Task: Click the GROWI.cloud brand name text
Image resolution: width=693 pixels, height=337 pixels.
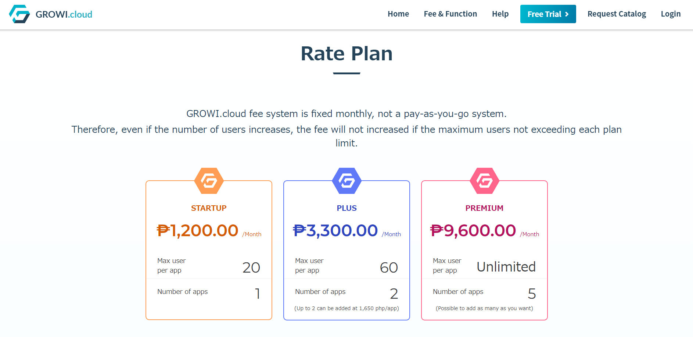Action: (x=64, y=14)
